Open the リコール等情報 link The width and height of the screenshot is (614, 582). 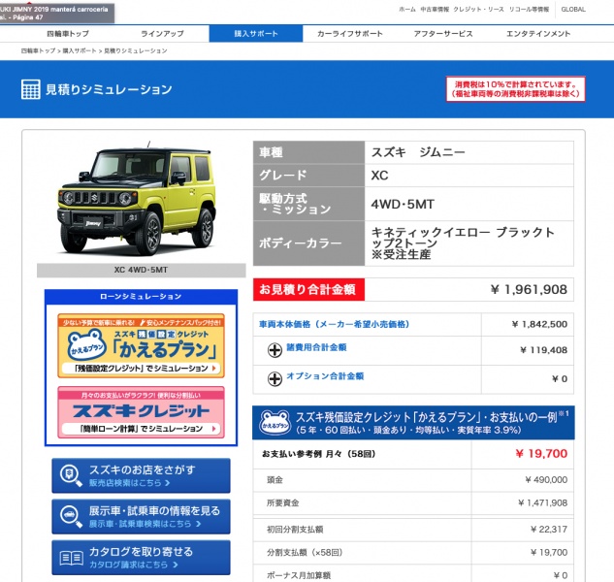click(529, 10)
